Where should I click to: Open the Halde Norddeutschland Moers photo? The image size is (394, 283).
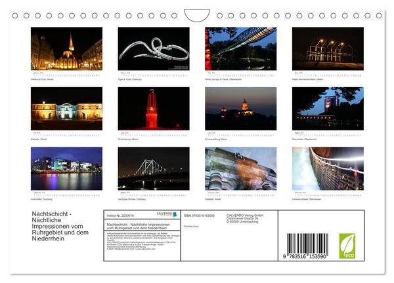click(328, 48)
